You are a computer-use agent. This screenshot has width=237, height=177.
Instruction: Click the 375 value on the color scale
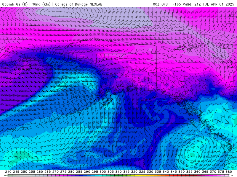pyautogui.click(x=221, y=172)
